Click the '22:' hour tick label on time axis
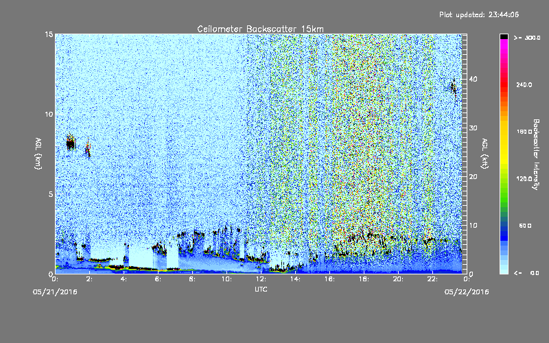This screenshot has width=549, height=343. click(432, 279)
